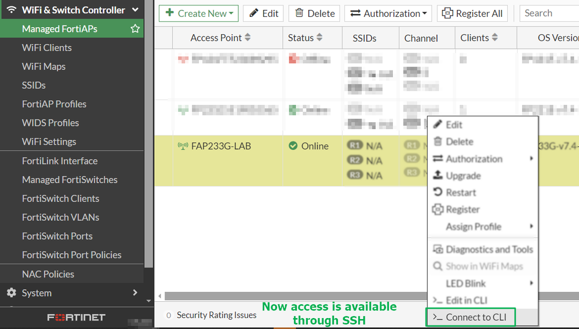Screen dimensions: 579x329
Task: Open FortiSwitch VLANs
Action: coord(60,217)
